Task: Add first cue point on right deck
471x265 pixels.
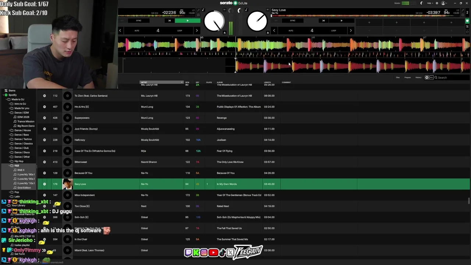Action: (x=369, y=22)
